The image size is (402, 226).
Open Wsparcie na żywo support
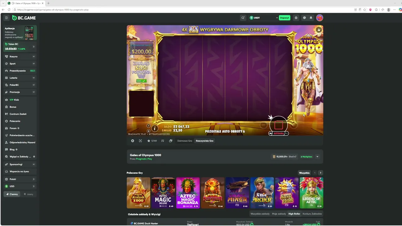click(x=20, y=171)
